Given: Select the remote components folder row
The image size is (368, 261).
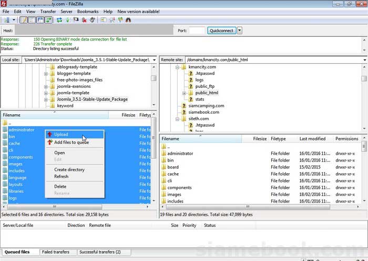Looking at the screenshot, I should coord(261,187).
